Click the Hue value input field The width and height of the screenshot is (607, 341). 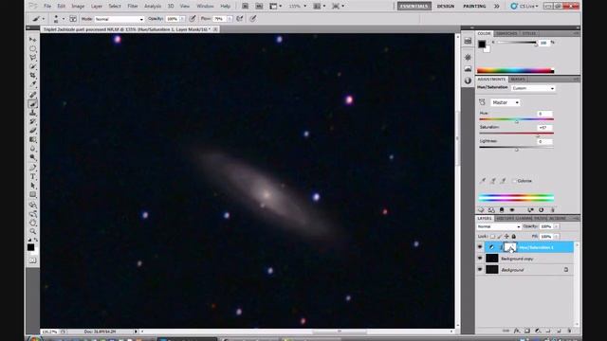(544, 114)
